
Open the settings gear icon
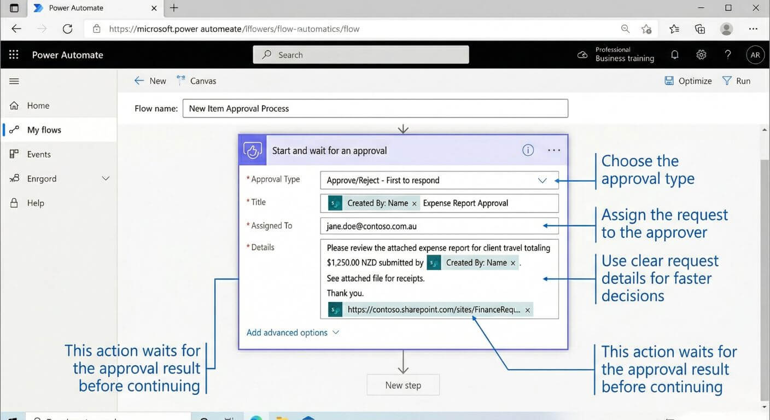point(701,55)
